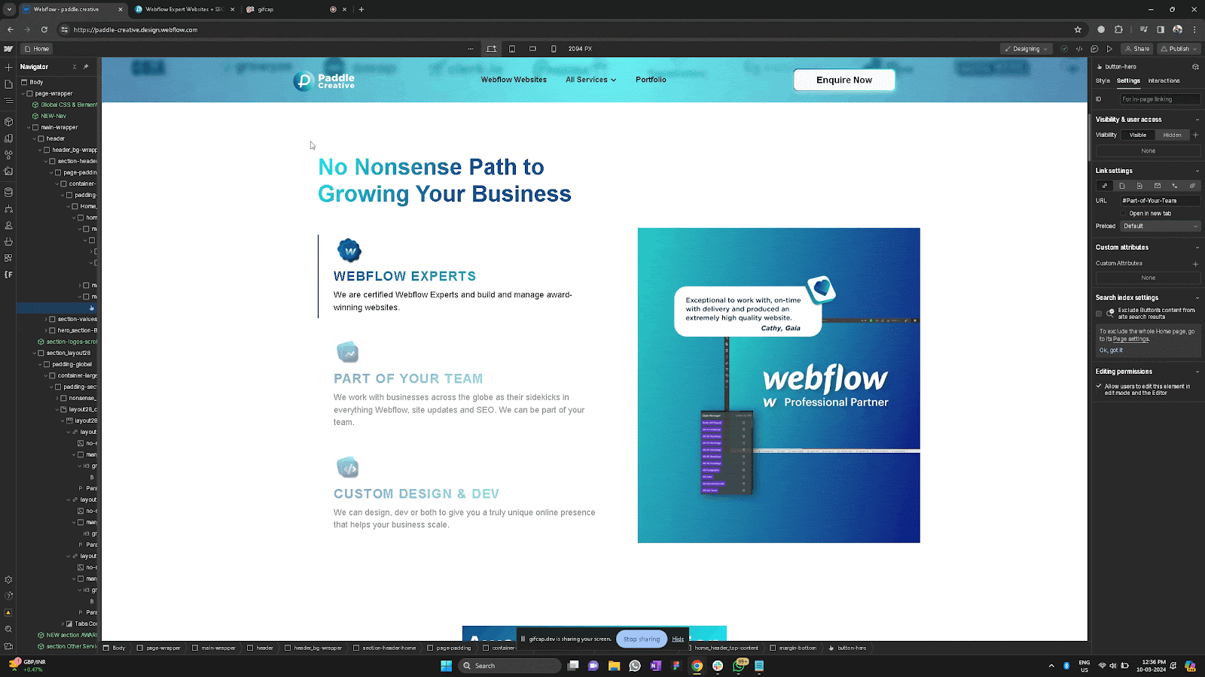Switch to tablet breakpoint icon
Screen dimensions: 1205x677
[x=512, y=49]
